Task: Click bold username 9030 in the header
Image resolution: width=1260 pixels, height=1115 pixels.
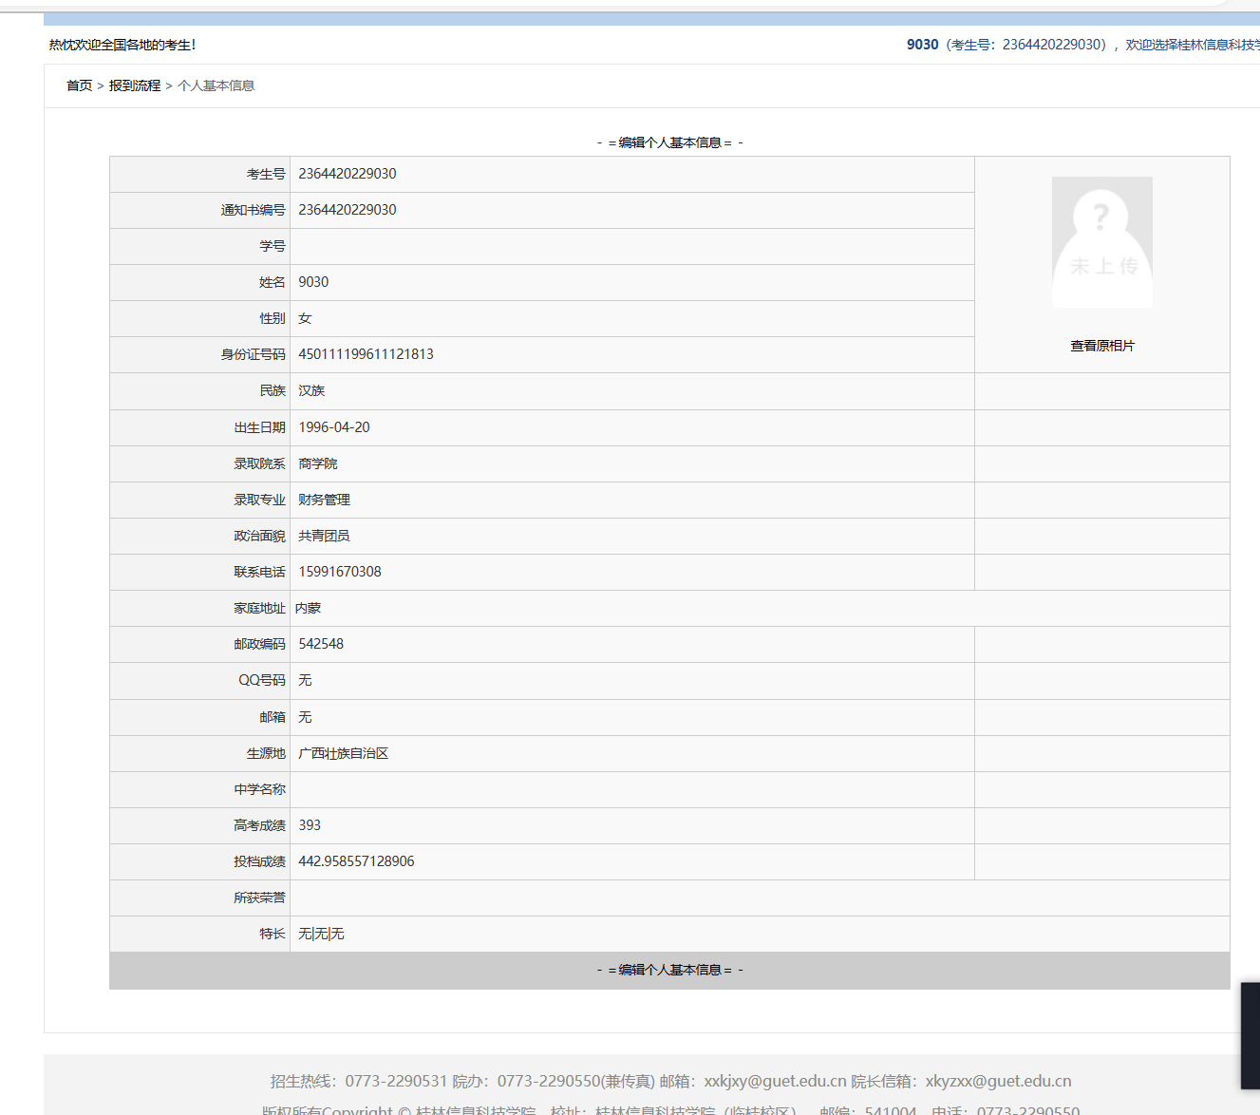Action: [x=922, y=45]
